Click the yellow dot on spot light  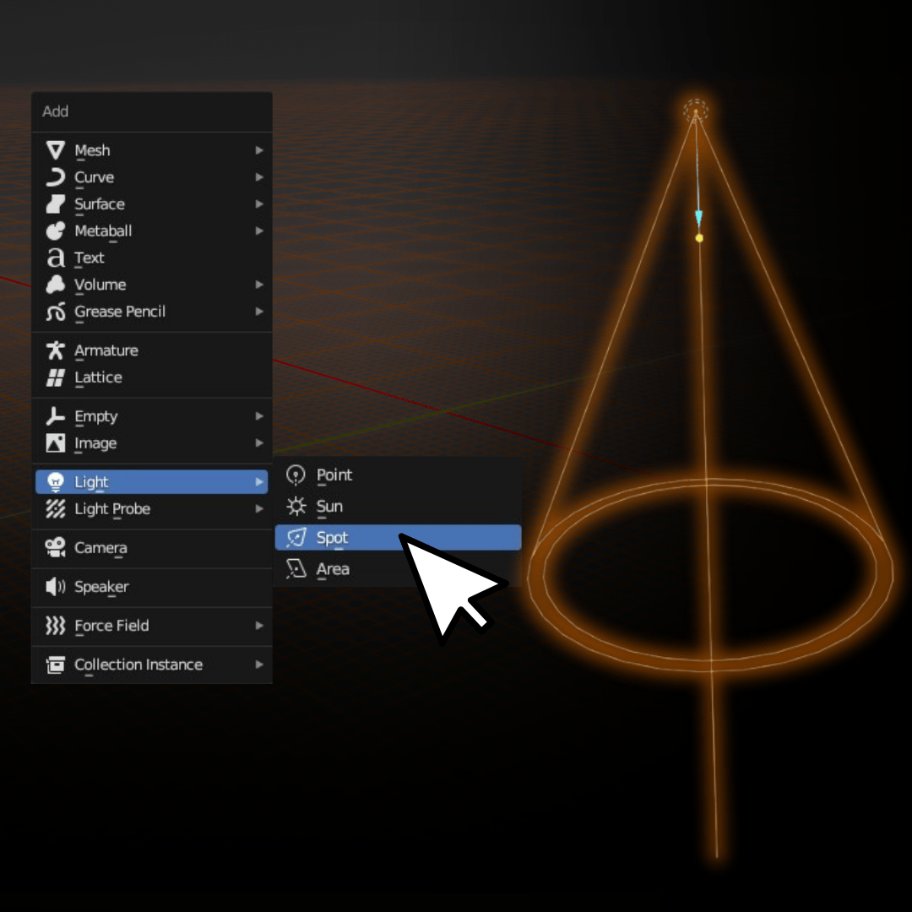(x=699, y=238)
